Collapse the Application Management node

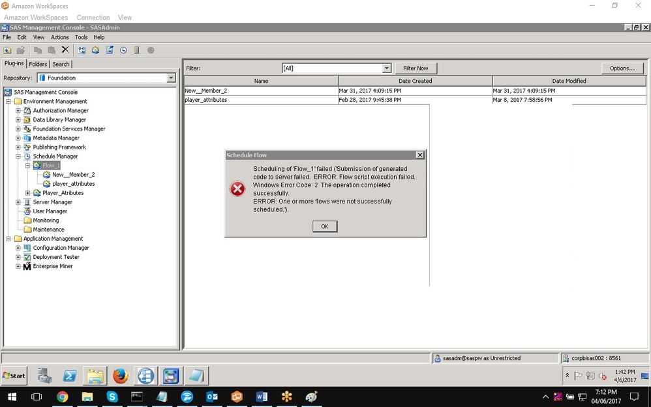pos(8,239)
